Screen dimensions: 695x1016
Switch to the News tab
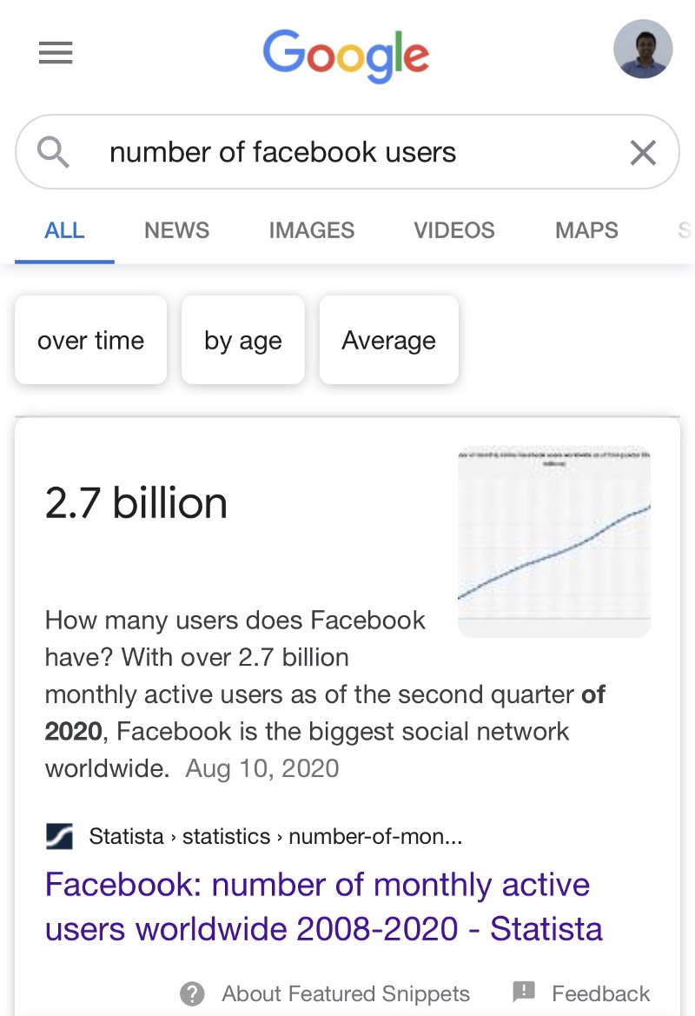pos(176,230)
